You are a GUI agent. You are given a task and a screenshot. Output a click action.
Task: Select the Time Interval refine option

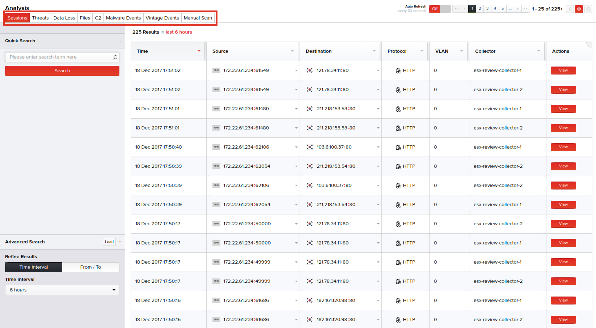click(34, 267)
